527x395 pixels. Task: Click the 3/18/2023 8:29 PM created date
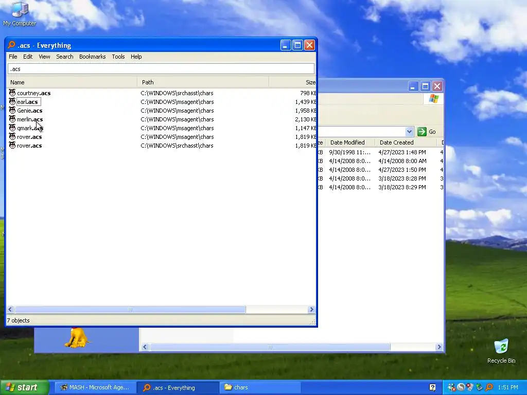tap(402, 187)
